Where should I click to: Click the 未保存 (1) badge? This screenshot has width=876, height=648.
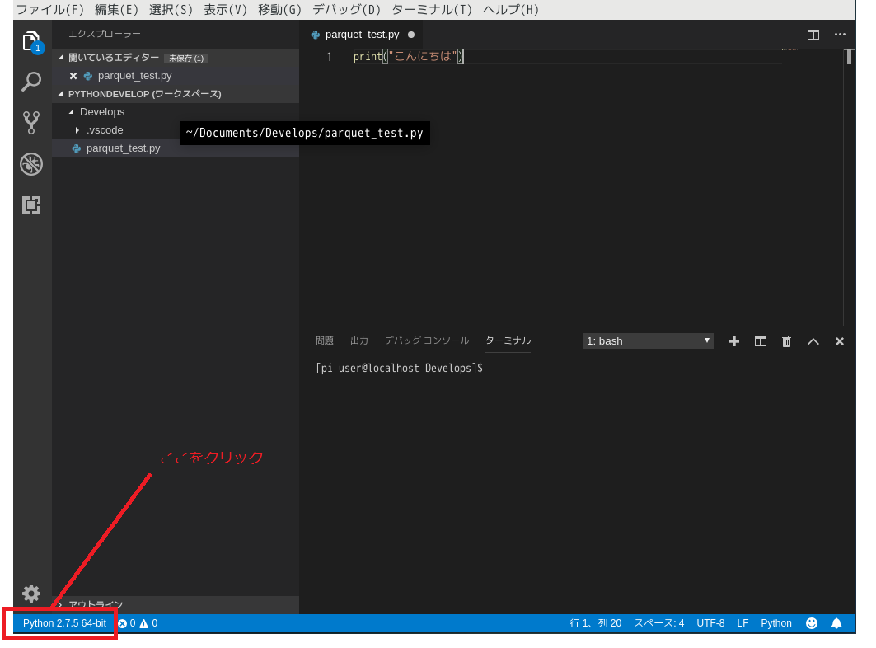pyautogui.click(x=186, y=59)
